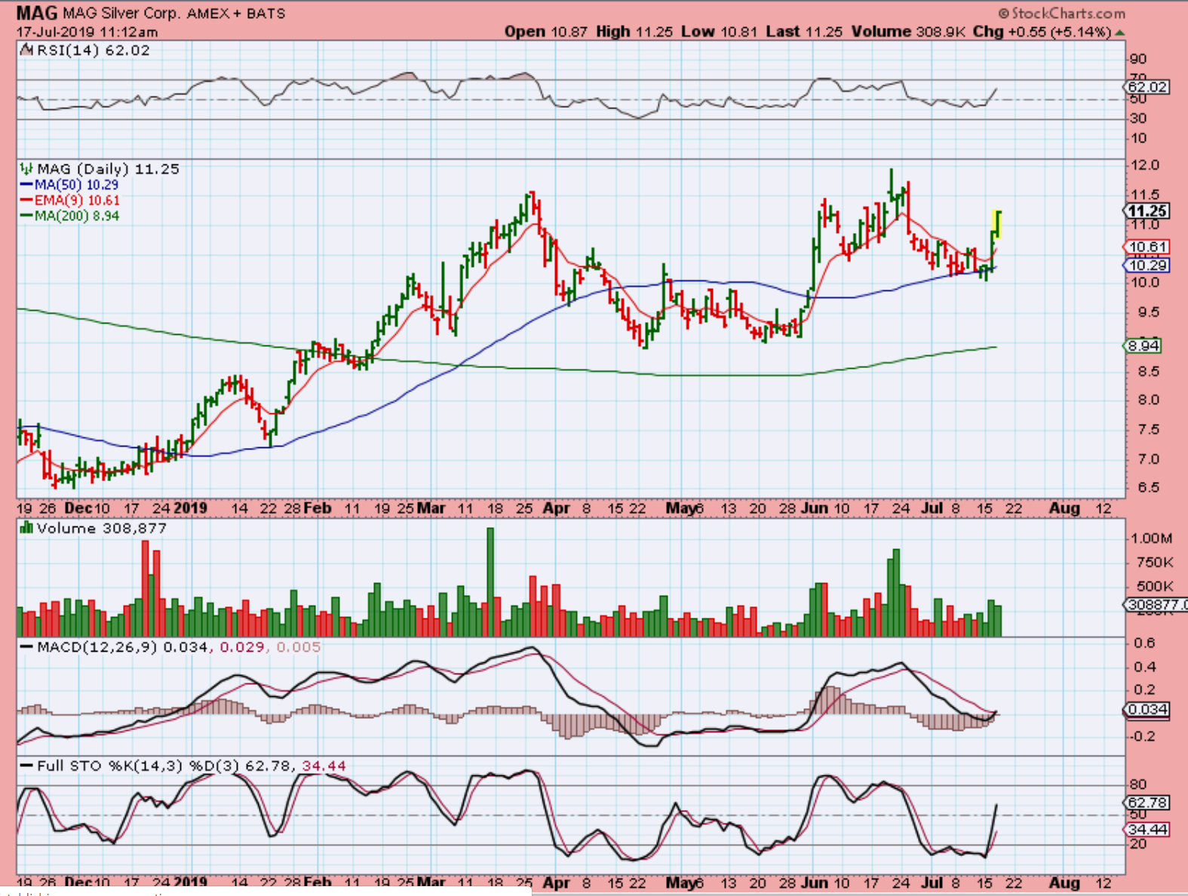The height and width of the screenshot is (896, 1188).
Task: Click the 8.94 MA(200) axis price tag
Action: [1143, 345]
